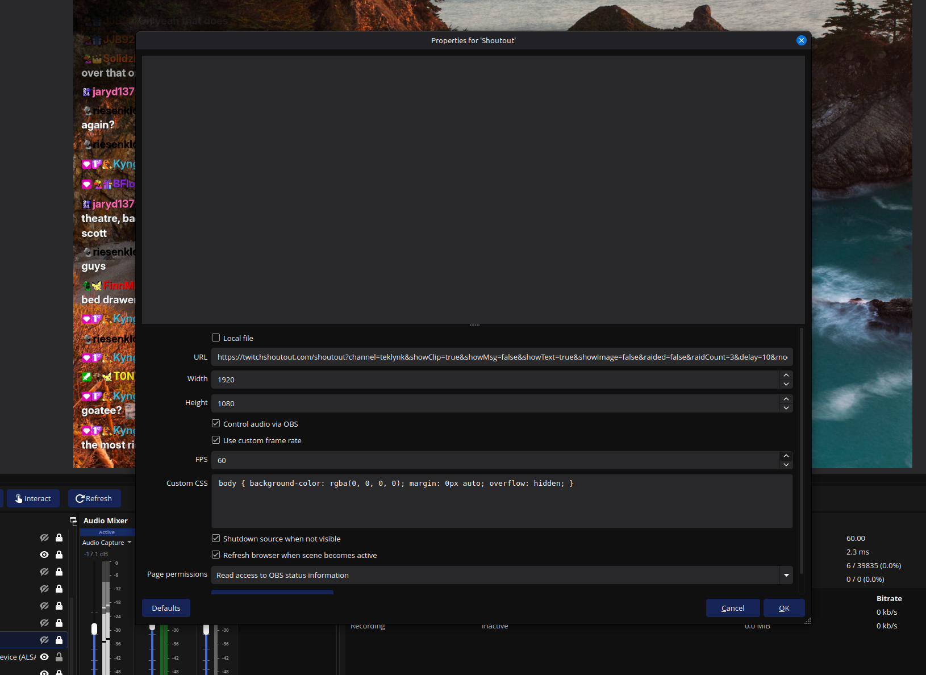This screenshot has width=926, height=675.
Task: Click the properties dialog vertical scrollbar
Action: 802,451
